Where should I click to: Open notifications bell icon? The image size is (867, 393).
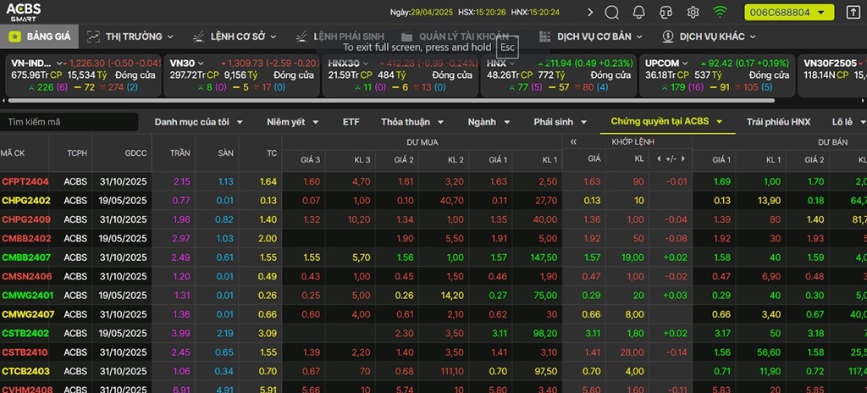pos(638,13)
